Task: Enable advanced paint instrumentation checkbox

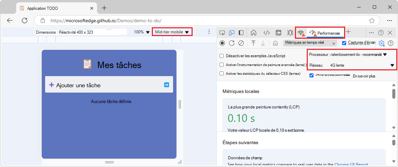Action: pos(222,65)
